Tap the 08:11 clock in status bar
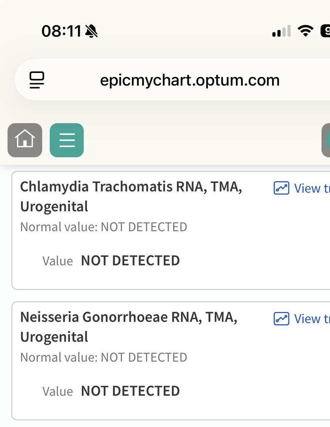Viewport: 330px width, 427px height. [x=62, y=32]
